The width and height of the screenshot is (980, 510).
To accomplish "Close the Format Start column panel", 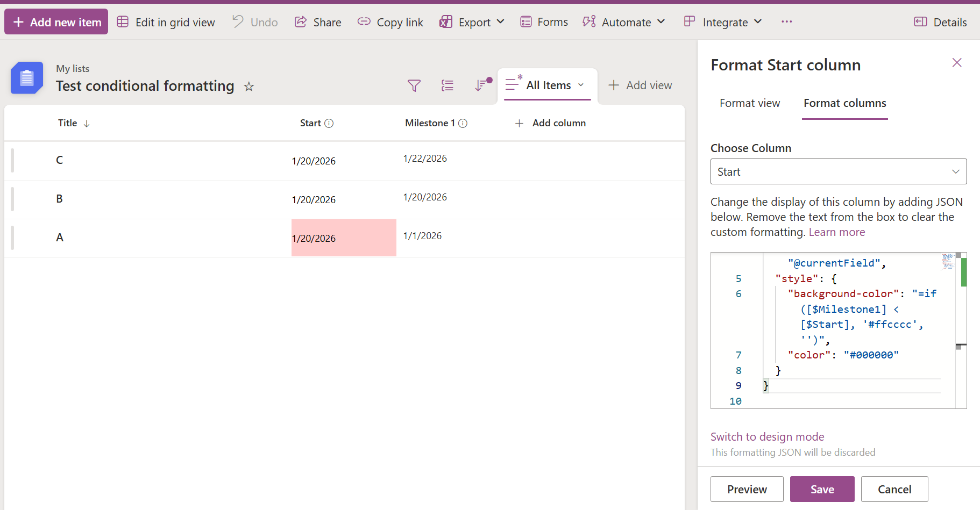I will 957,62.
